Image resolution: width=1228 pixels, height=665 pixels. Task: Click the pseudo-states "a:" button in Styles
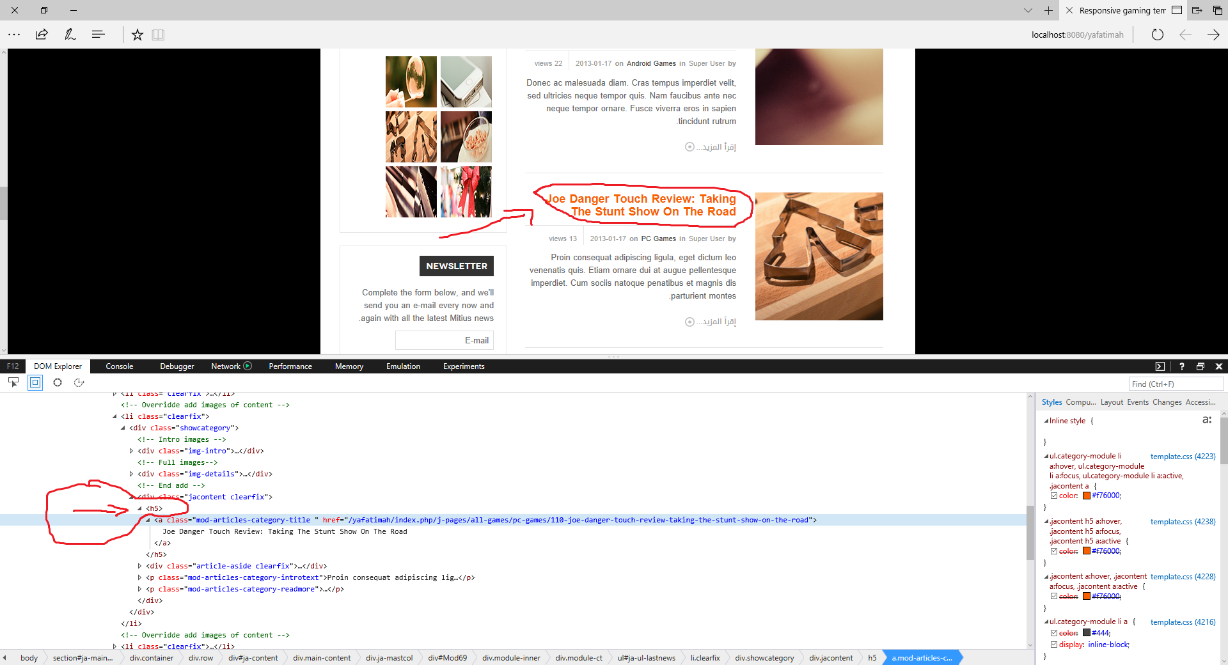coord(1206,420)
